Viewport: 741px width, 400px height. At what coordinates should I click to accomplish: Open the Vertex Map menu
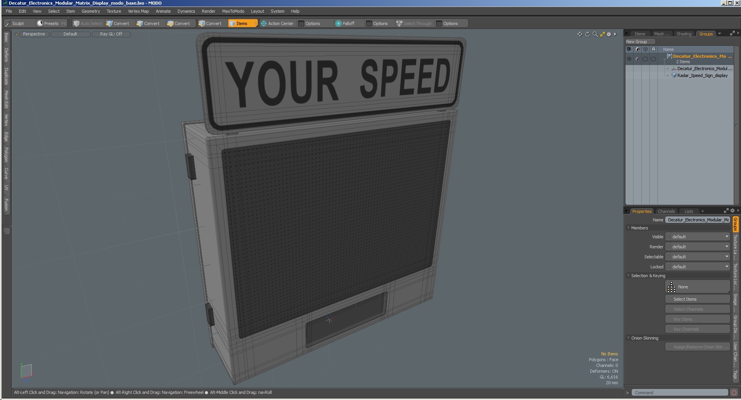[x=138, y=11]
